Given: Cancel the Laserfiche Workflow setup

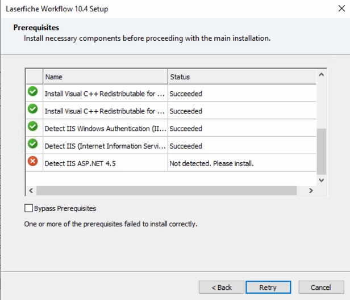Looking at the screenshot, I should point(321,288).
